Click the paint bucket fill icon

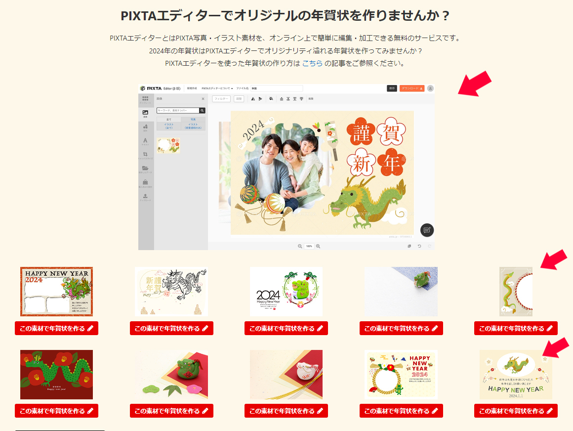[271, 99]
